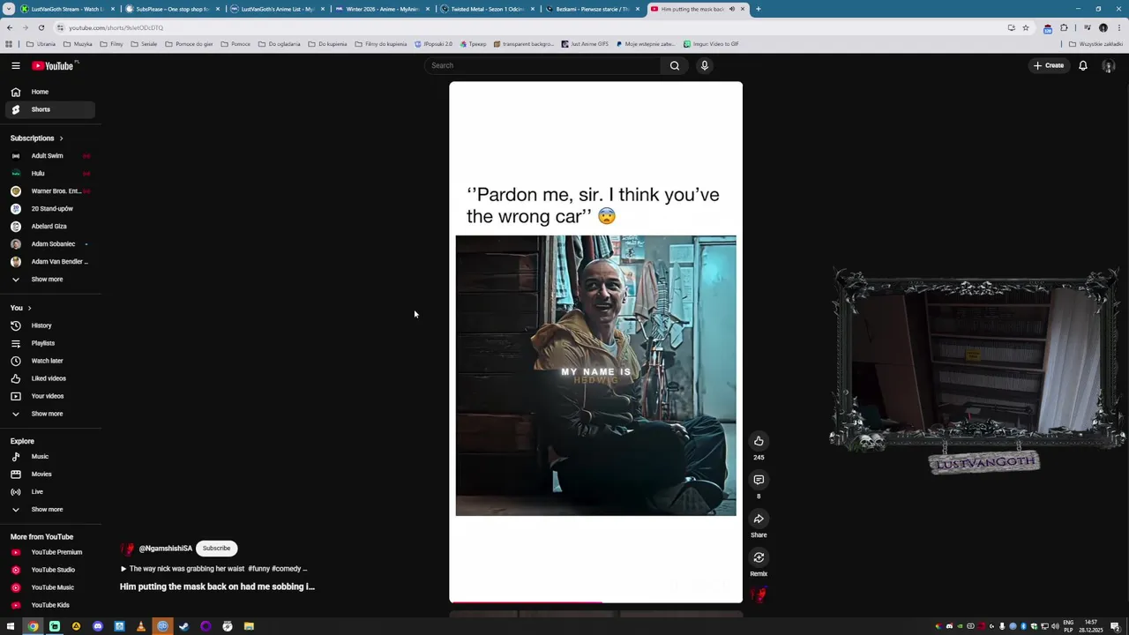Open Chrome extensions puzzle icon

1064,27
